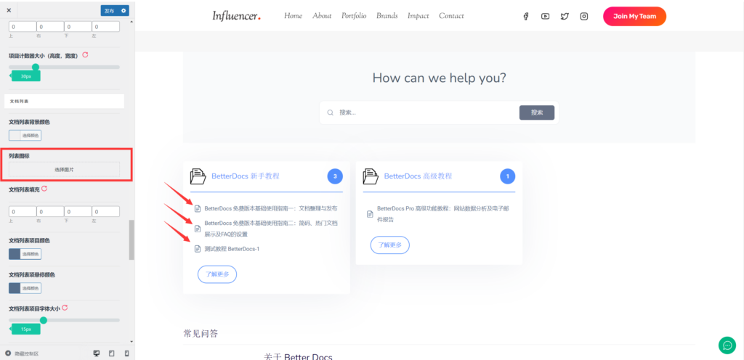The image size is (744, 360).
Task: Click the 项目计数器大小 slider handle
Action: (x=36, y=67)
